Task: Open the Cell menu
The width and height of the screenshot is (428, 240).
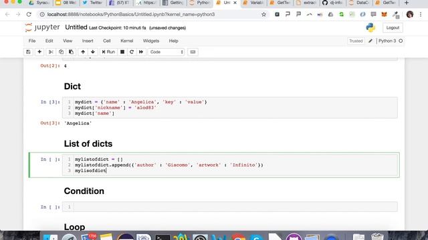Action: point(107,41)
